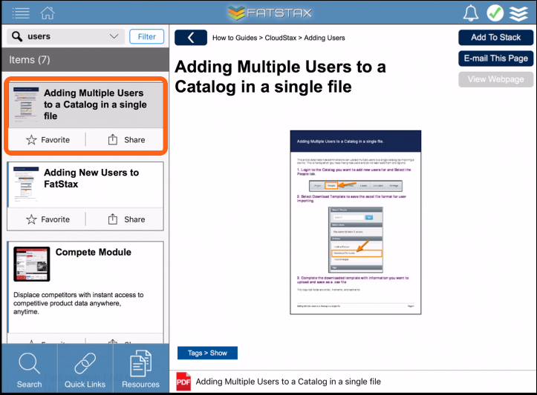Share 'Adding Multiple Users' item
Screen dimensions: 537x395
pyautogui.click(x=126, y=140)
